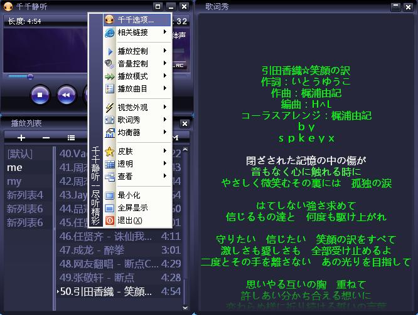Click the minimize icon beside 最小化
Screen dimensions: 418x315
[x=110, y=195]
